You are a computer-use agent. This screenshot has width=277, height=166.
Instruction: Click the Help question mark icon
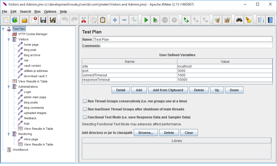(x=270, y=20)
